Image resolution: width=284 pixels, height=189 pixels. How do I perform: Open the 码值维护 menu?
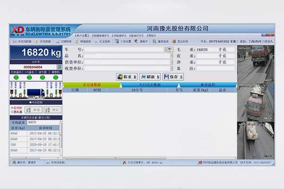[119, 35]
